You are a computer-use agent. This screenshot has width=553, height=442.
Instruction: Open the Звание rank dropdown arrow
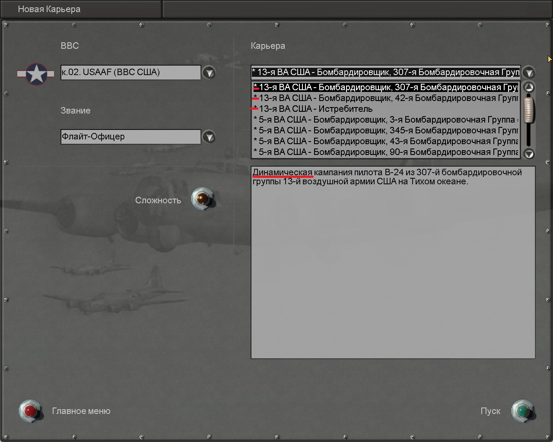pyautogui.click(x=209, y=137)
